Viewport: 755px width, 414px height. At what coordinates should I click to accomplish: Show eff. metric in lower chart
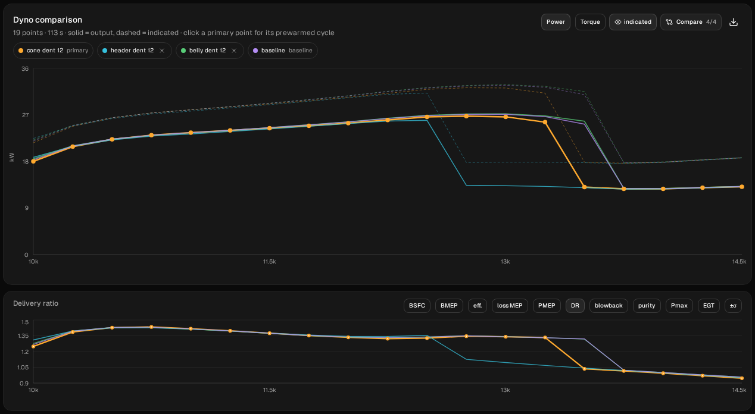click(478, 306)
